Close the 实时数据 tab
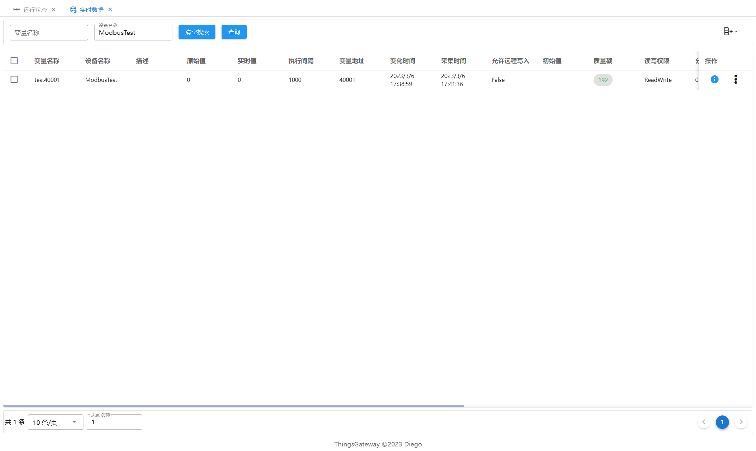Image resolution: width=756 pixels, height=451 pixels. (x=110, y=9)
